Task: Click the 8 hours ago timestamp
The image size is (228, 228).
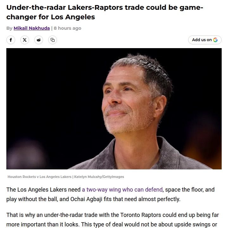Action: point(67,28)
